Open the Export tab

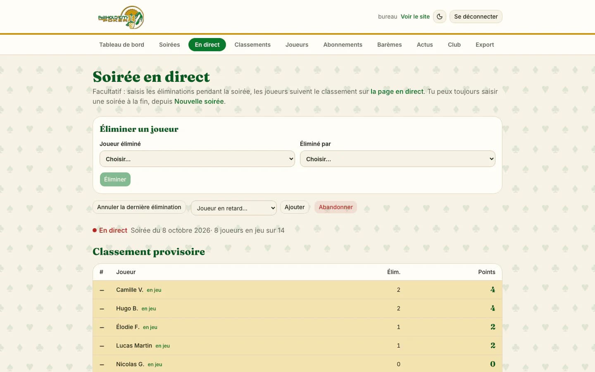pyautogui.click(x=485, y=45)
